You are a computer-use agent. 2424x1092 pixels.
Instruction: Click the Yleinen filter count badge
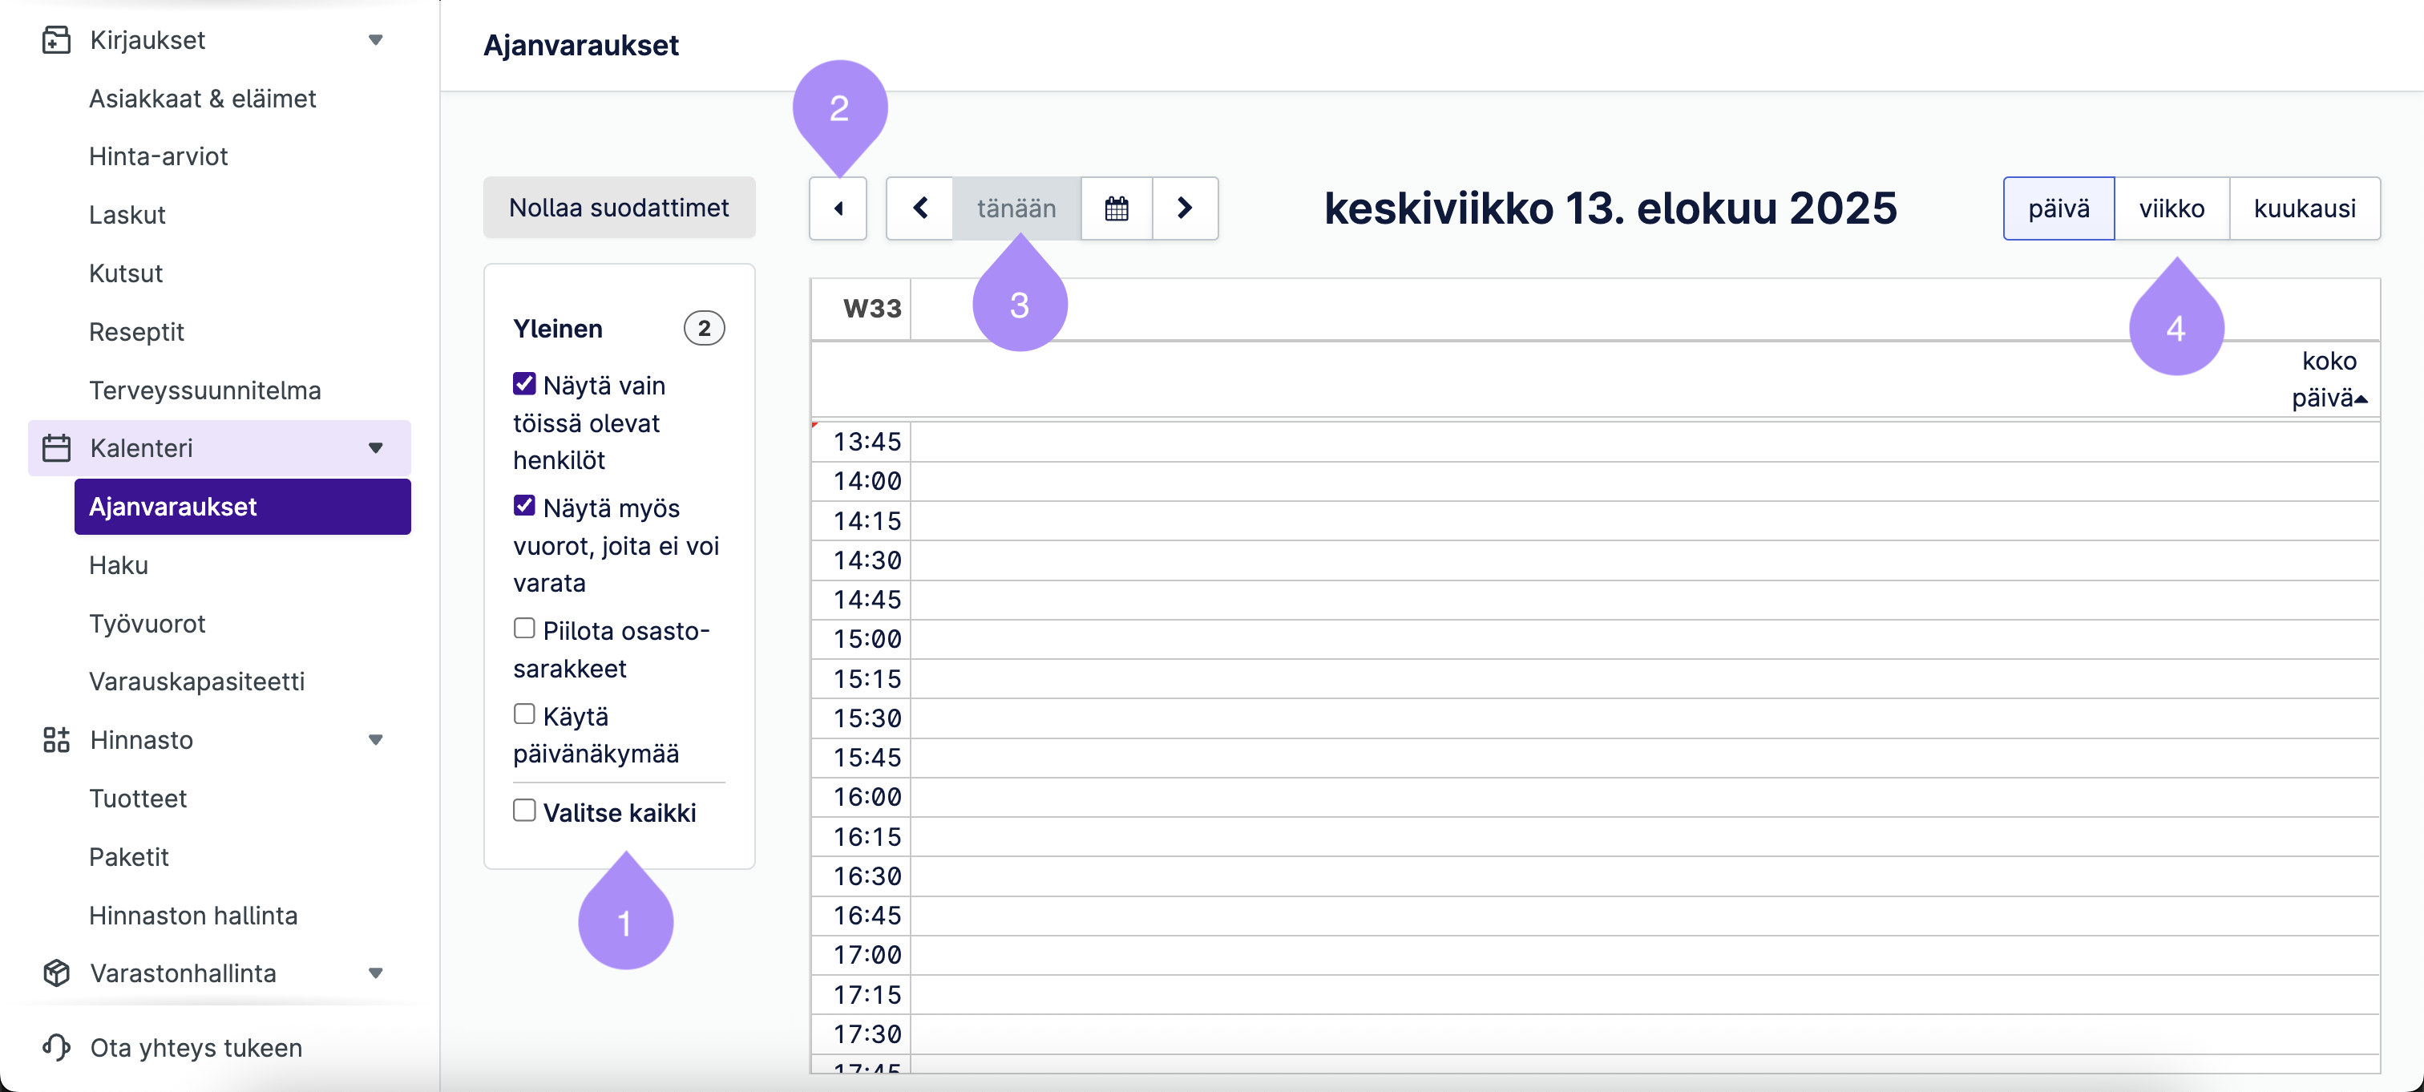coord(704,329)
